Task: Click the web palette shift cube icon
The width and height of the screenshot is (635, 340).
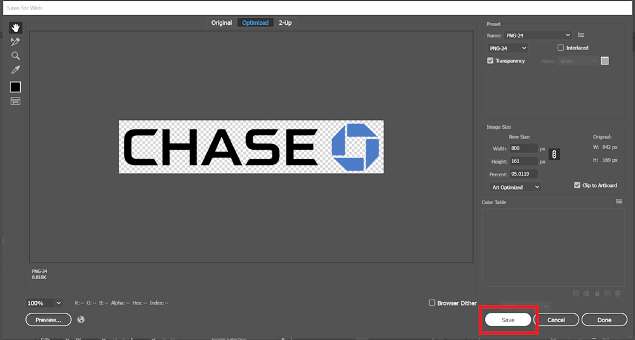Action: [x=586, y=294]
